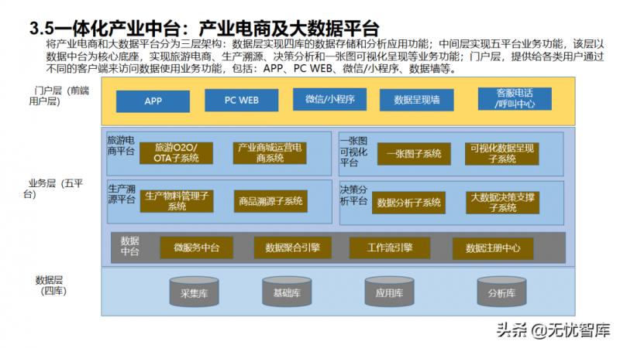620x348 pixels.
Task: Click the 应用库 database cylinder icon
Action: pos(389,292)
